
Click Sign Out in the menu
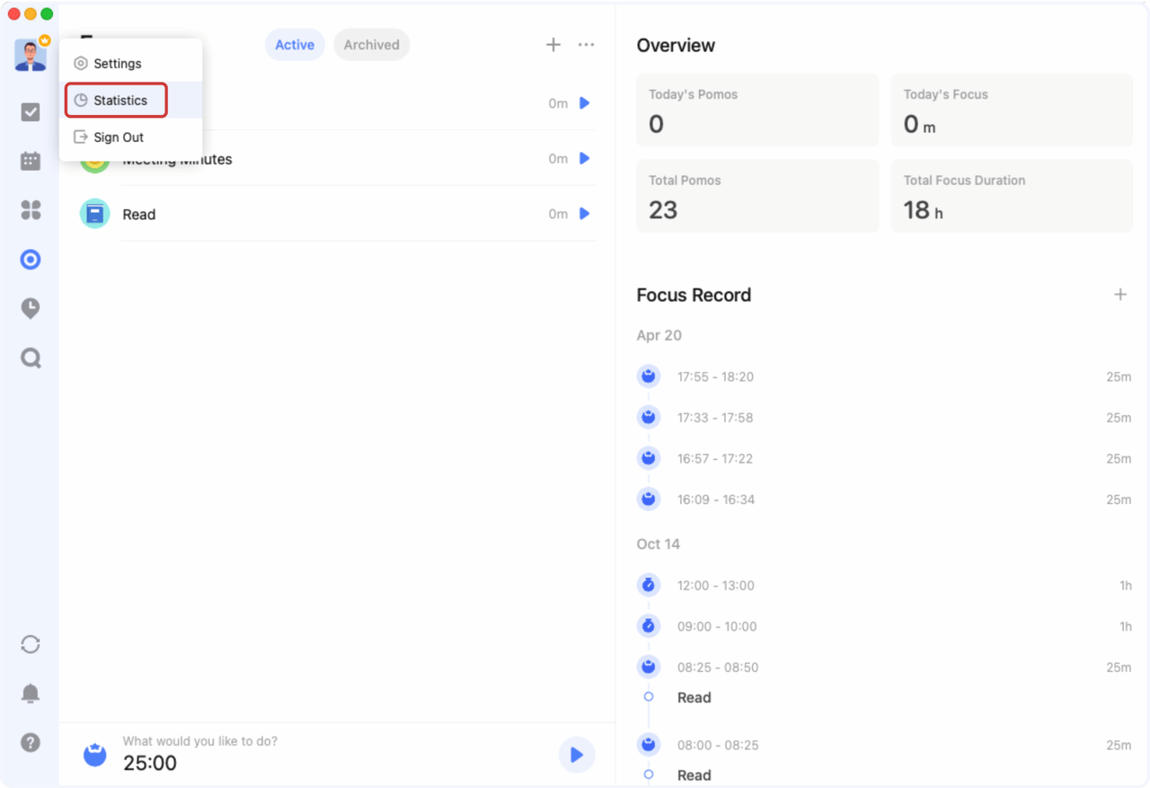118,137
